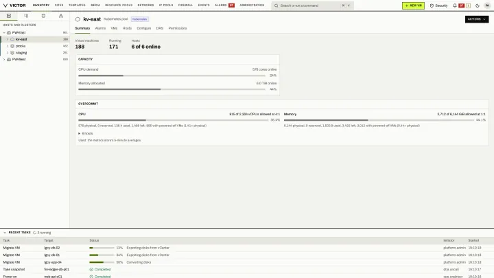Open the Media menu

click(x=95, y=5)
